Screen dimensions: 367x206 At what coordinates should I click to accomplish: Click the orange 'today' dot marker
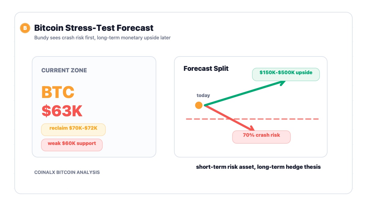(x=199, y=105)
